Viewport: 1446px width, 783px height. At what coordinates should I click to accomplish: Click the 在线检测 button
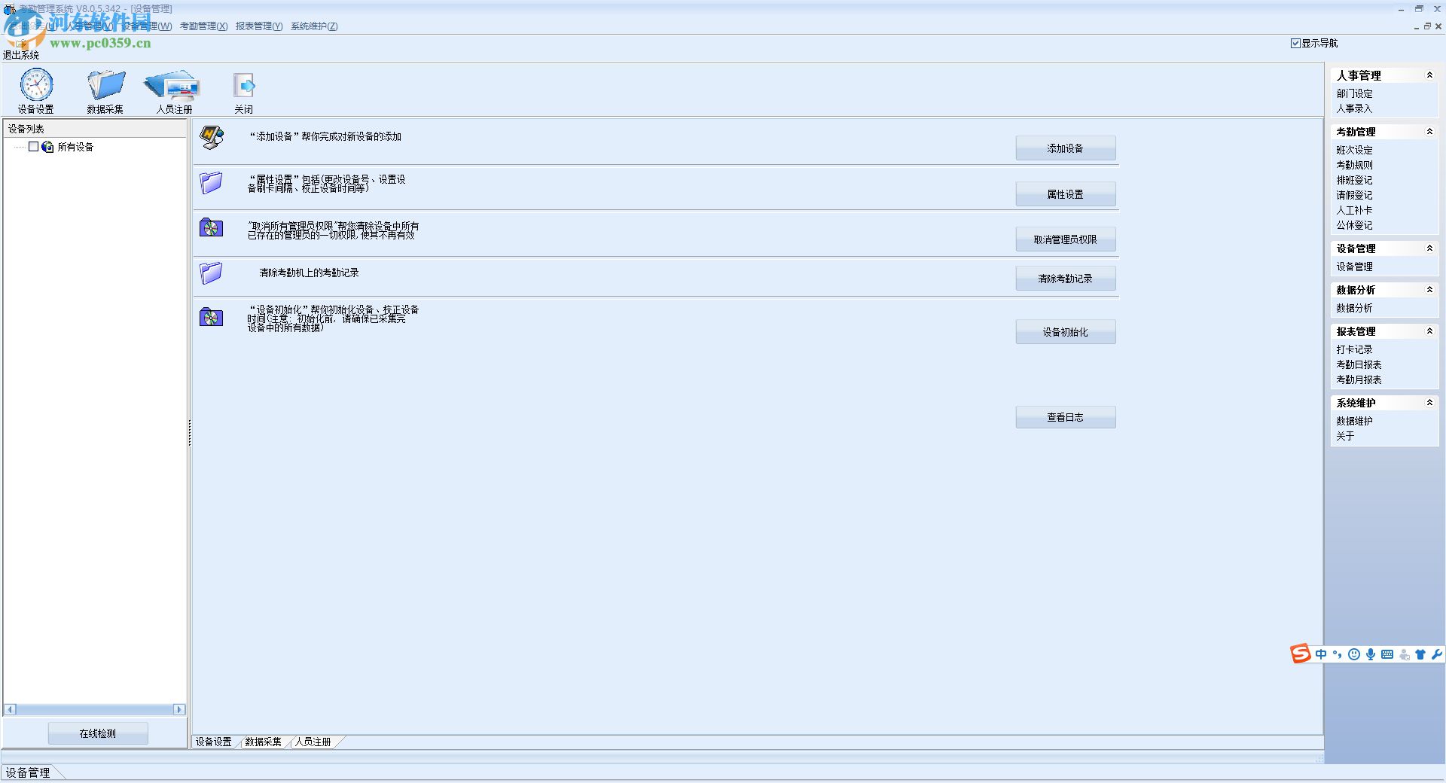point(98,733)
